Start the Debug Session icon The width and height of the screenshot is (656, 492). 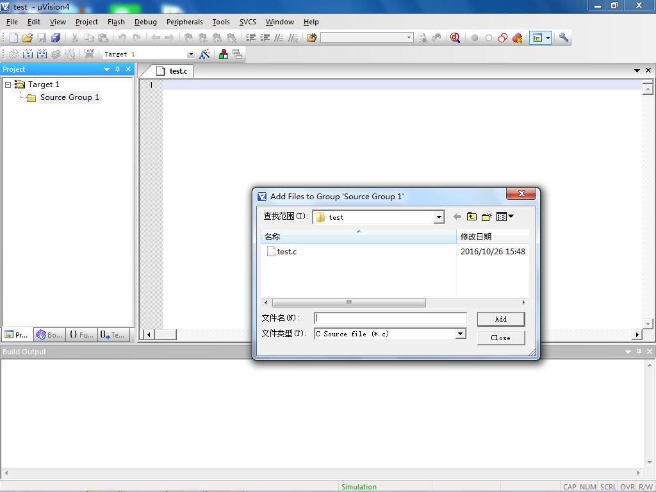[455, 38]
